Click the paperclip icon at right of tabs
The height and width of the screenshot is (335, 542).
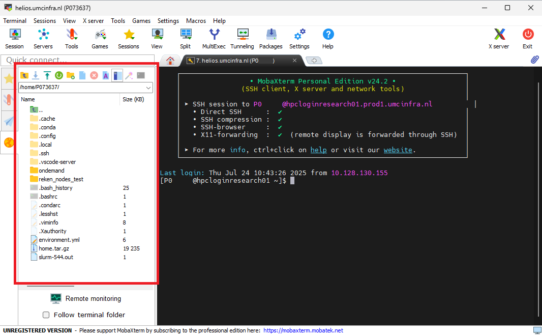click(x=534, y=60)
